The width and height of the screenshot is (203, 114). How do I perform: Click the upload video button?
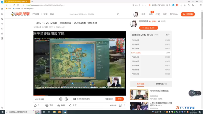point(188,14)
